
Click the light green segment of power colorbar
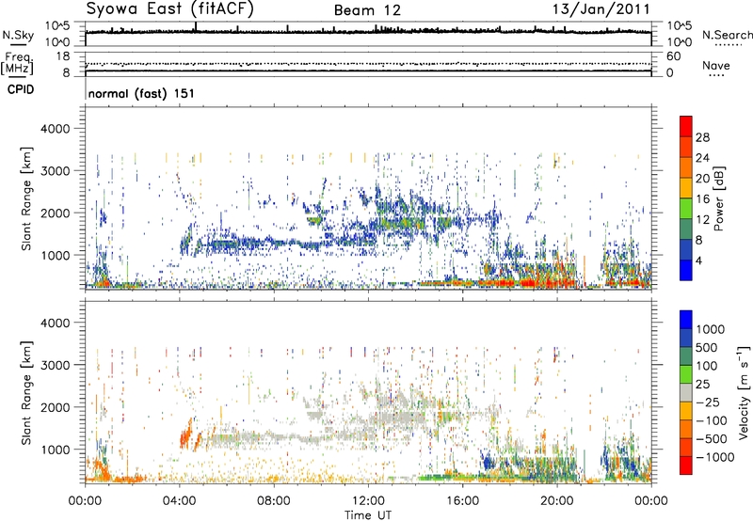tap(686, 209)
